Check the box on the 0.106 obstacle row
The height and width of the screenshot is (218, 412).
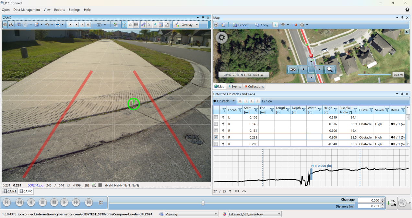[x=216, y=117]
